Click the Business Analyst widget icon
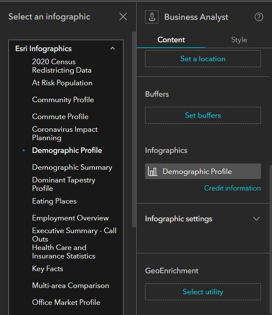272x315 pixels. click(152, 17)
